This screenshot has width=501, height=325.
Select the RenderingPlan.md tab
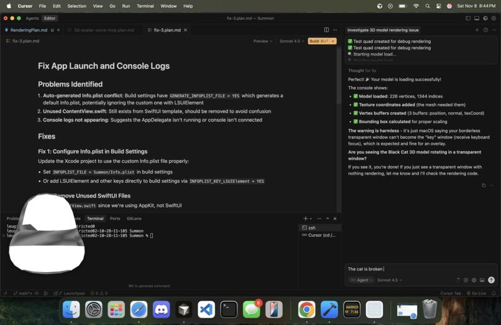pos(29,30)
